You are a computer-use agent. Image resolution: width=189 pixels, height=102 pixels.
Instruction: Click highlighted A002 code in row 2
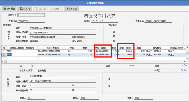click(x=9, y=55)
